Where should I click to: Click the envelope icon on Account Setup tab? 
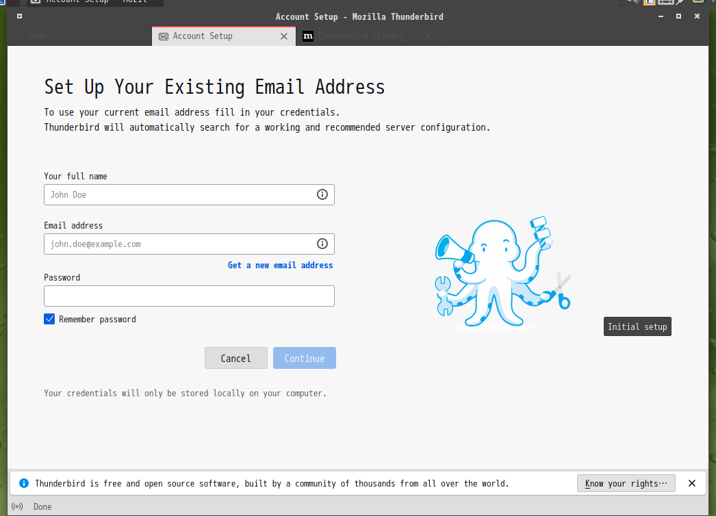[164, 36]
